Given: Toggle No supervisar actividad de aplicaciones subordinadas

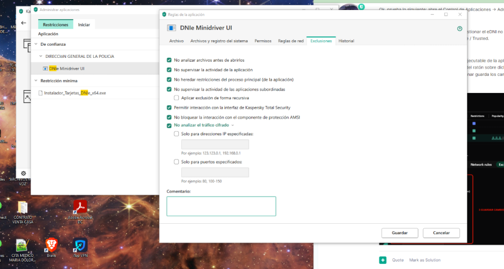Looking at the screenshot, I should click(169, 89).
